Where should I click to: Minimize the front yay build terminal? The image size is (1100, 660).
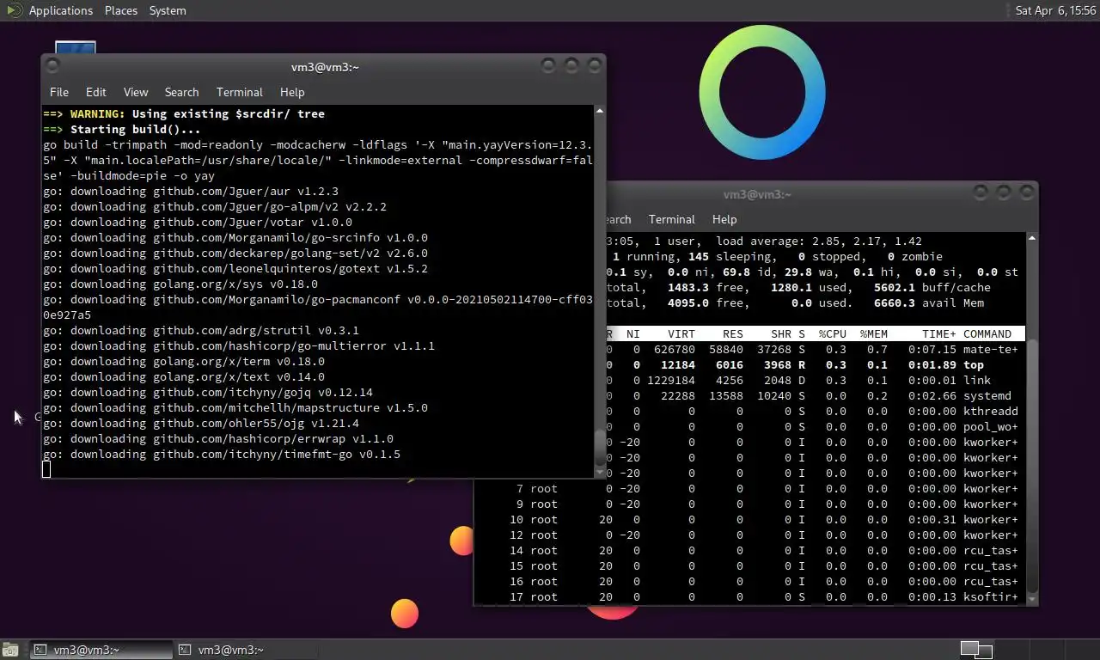click(x=548, y=65)
